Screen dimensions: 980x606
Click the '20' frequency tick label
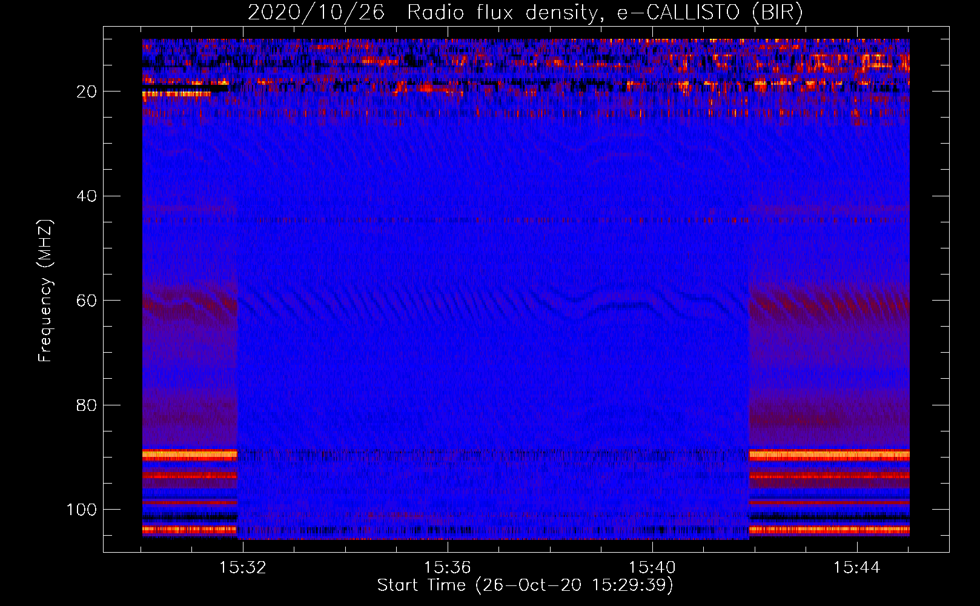[x=86, y=92]
